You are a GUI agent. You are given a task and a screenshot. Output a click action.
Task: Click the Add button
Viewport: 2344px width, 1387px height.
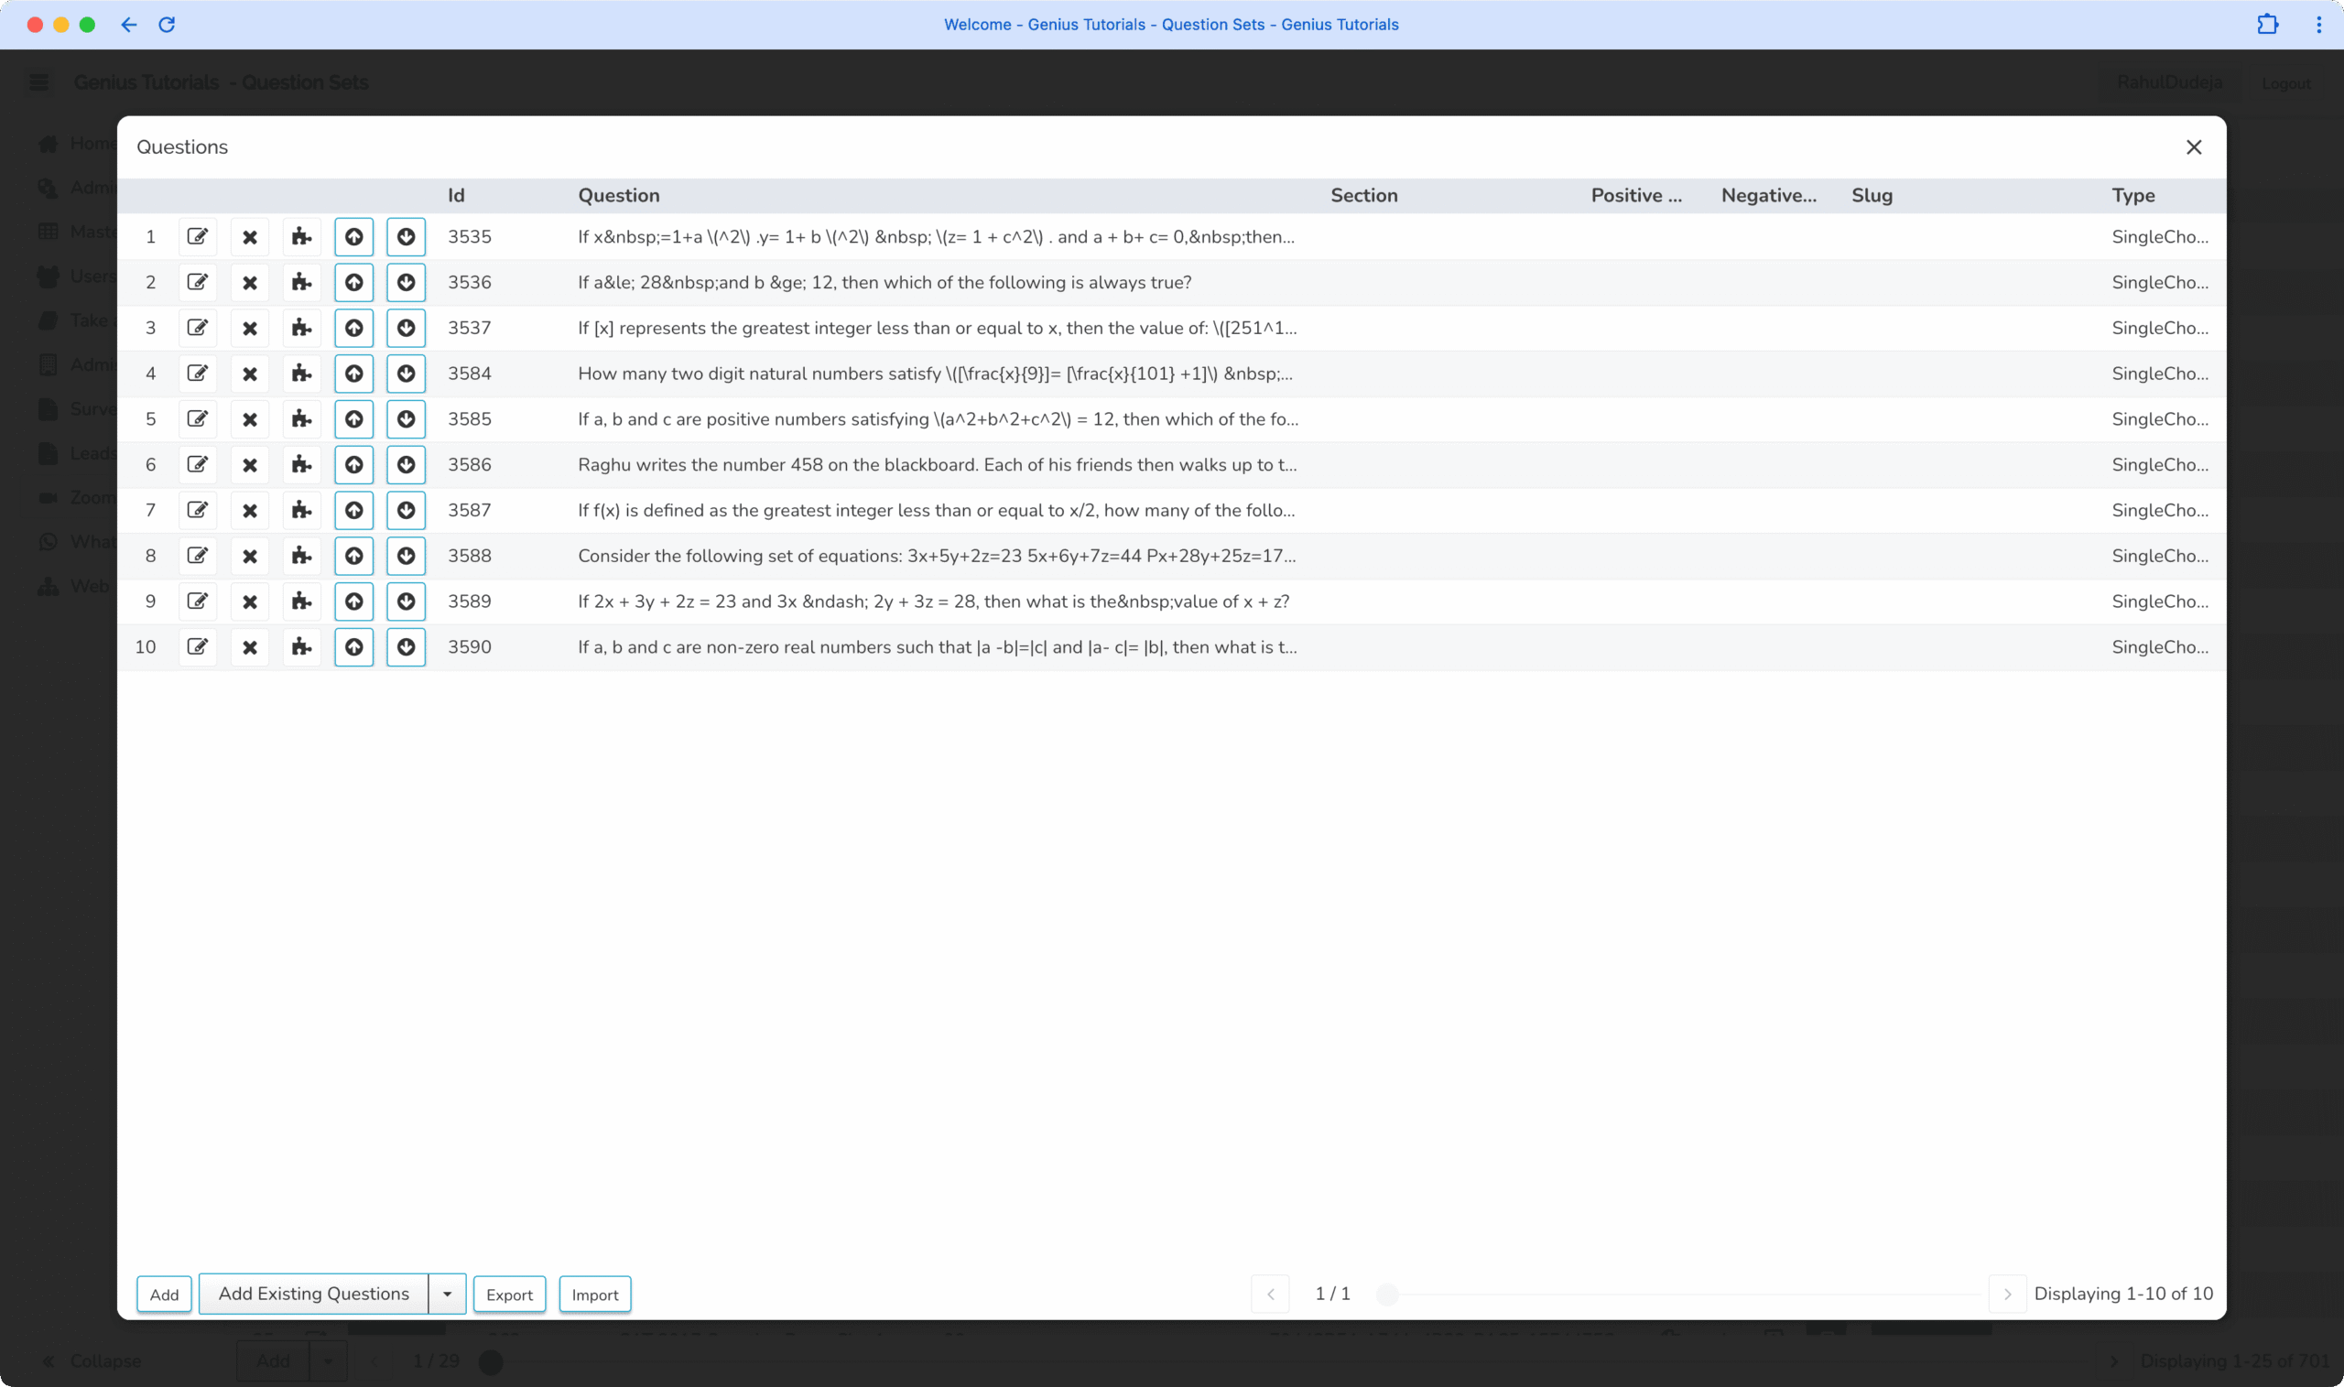click(165, 1295)
